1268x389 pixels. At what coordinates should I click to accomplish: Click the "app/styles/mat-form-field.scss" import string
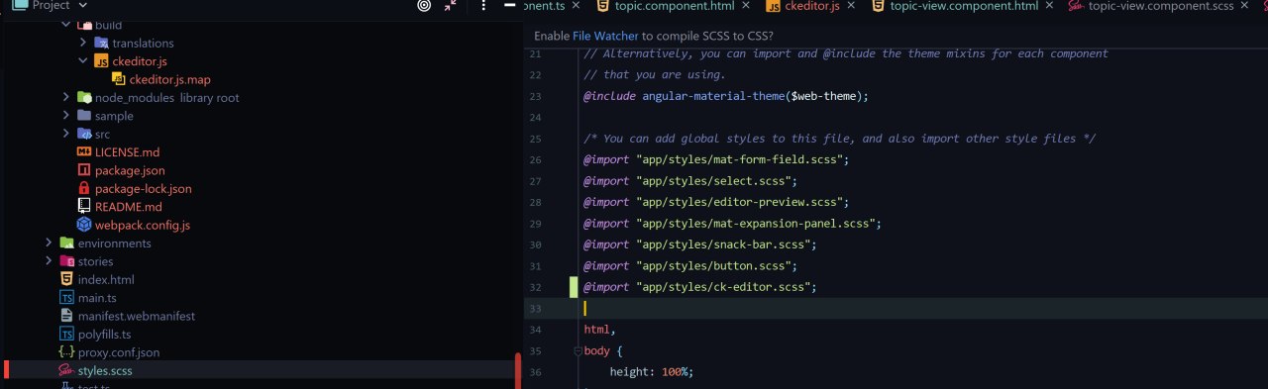740,159
